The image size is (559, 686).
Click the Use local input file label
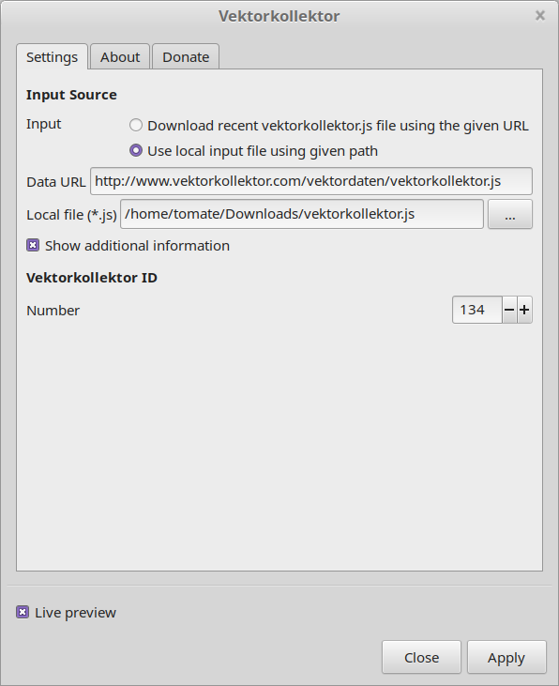263,151
